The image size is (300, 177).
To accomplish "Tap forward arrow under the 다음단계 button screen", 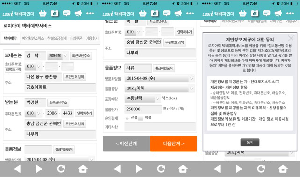I will coord(139,169).
